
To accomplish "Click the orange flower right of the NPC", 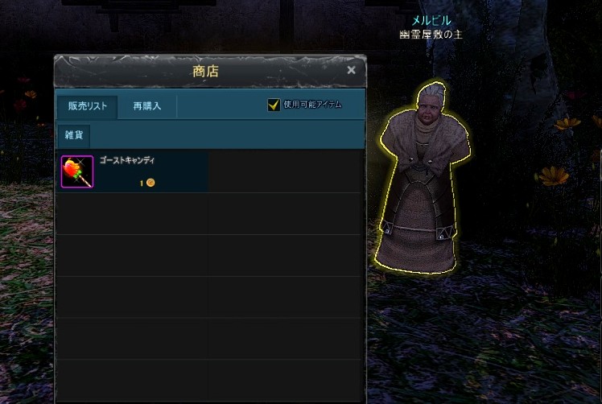I will click(553, 176).
